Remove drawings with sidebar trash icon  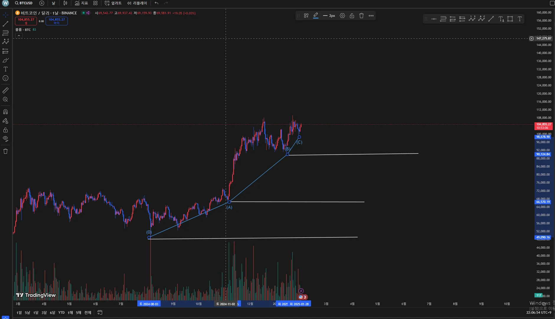tap(5, 151)
